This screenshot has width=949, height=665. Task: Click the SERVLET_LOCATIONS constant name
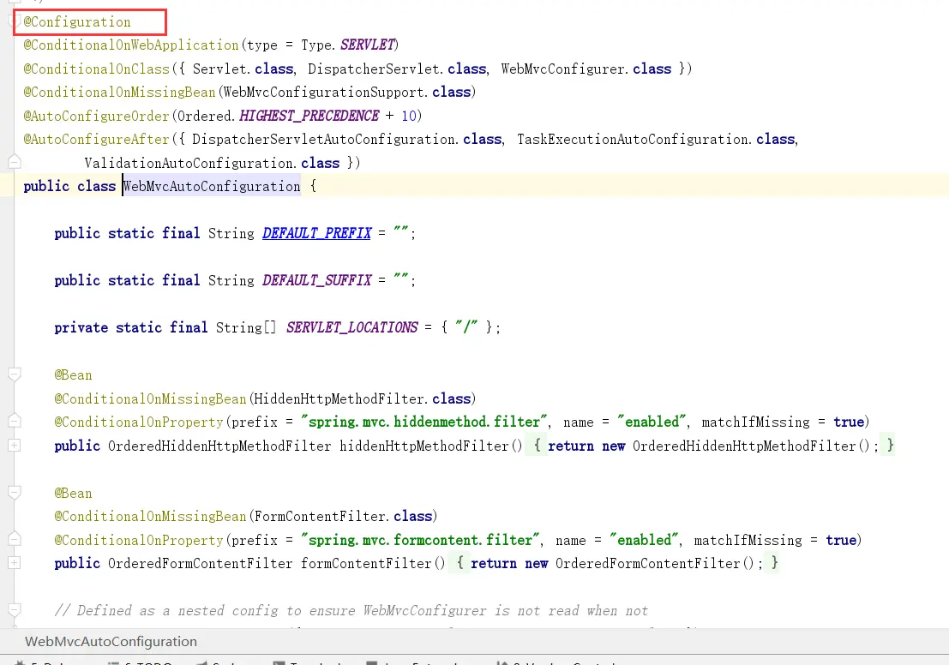[351, 327]
